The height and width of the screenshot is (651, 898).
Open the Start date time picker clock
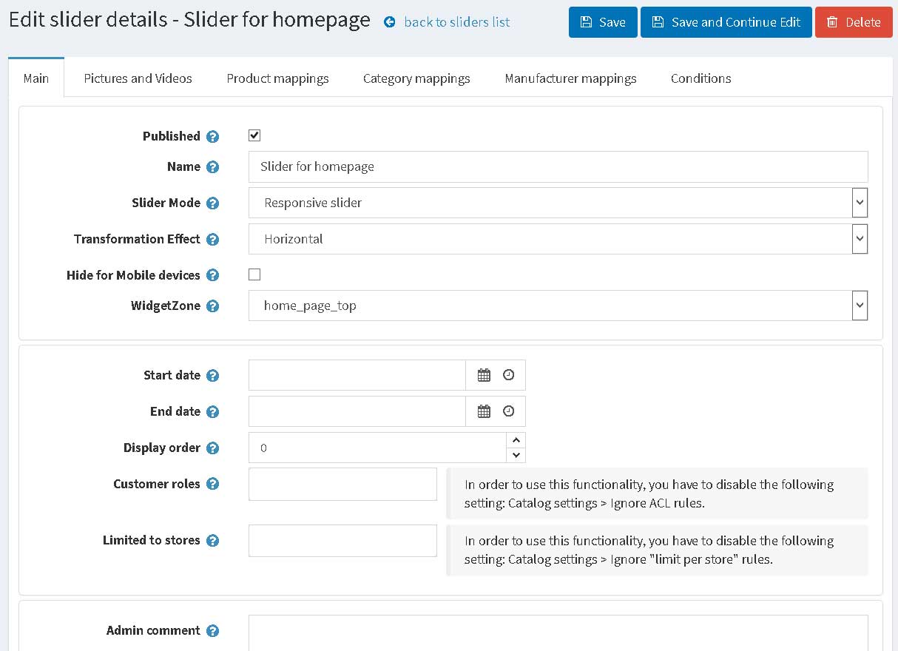click(509, 375)
